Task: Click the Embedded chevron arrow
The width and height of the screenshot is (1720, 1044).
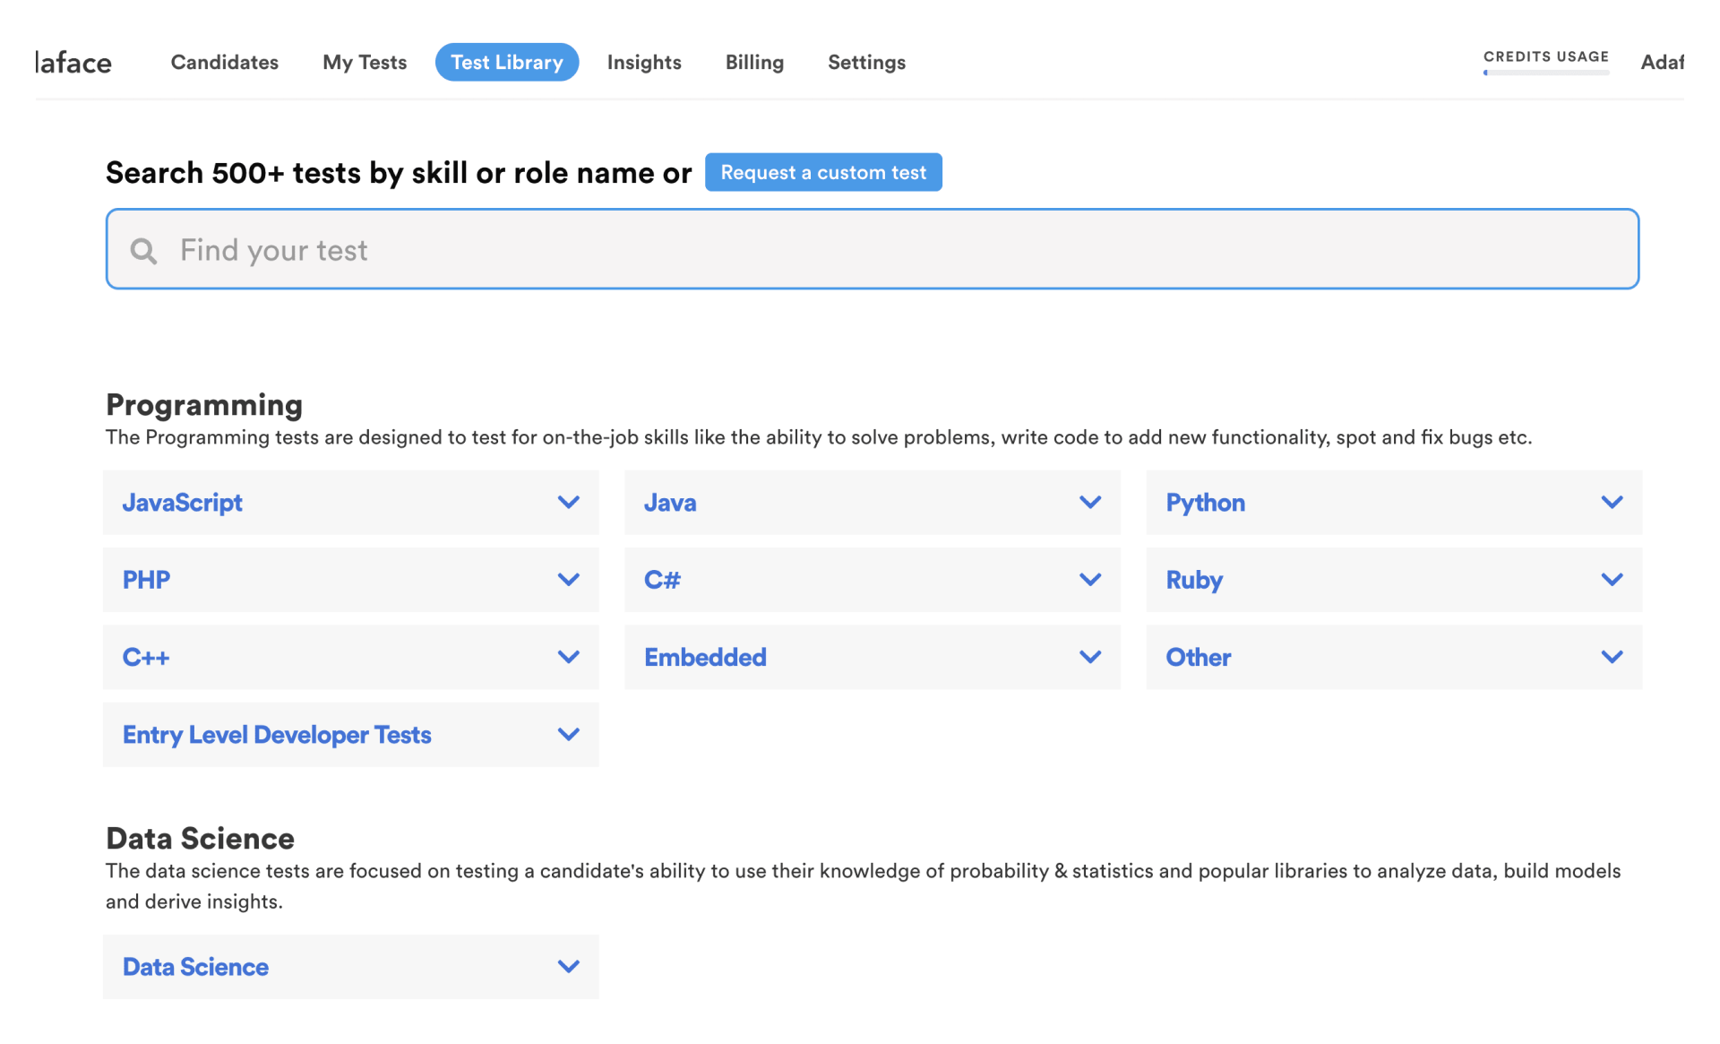Action: (x=1089, y=657)
